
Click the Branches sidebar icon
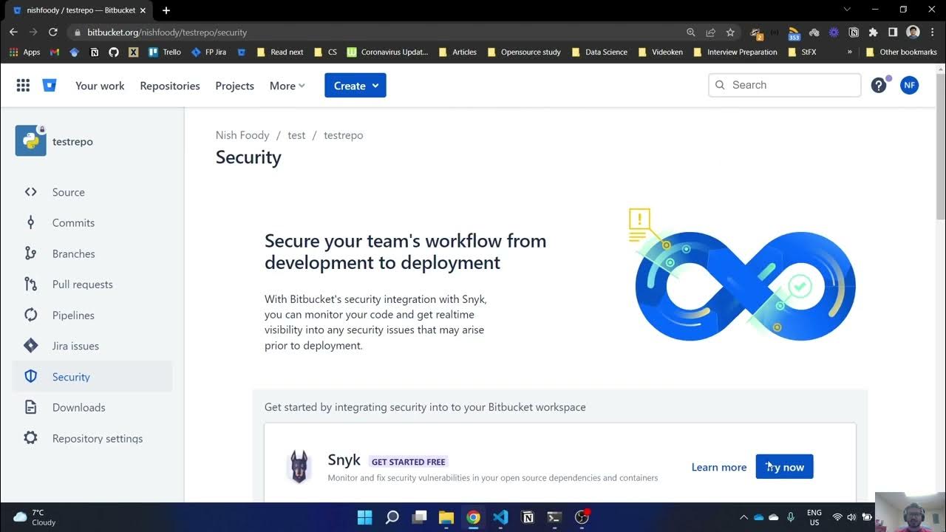click(30, 253)
